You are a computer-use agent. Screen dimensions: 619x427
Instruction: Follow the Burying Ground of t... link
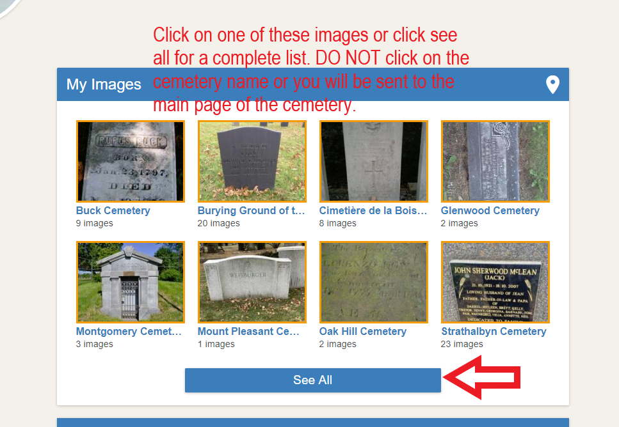[x=251, y=210]
